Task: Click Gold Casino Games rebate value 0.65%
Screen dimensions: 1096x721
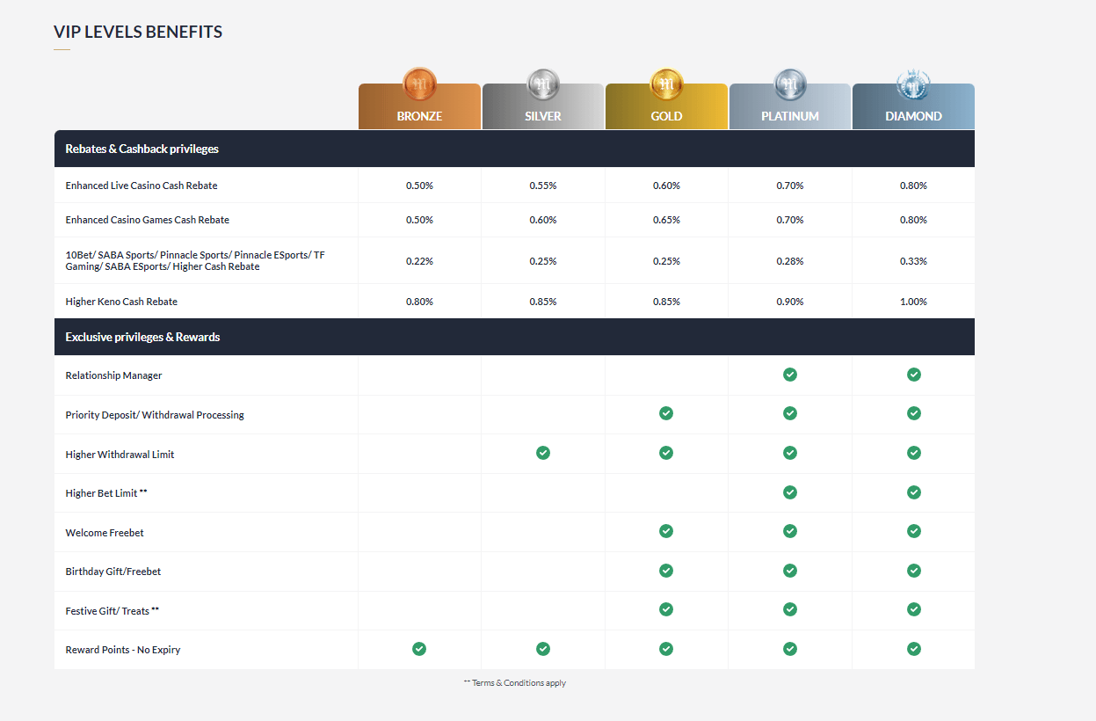Action: tap(666, 220)
